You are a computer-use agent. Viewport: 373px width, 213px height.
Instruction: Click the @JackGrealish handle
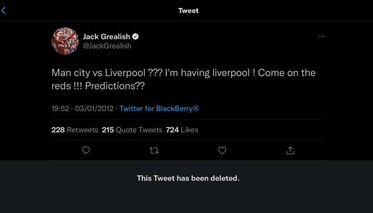[107, 46]
